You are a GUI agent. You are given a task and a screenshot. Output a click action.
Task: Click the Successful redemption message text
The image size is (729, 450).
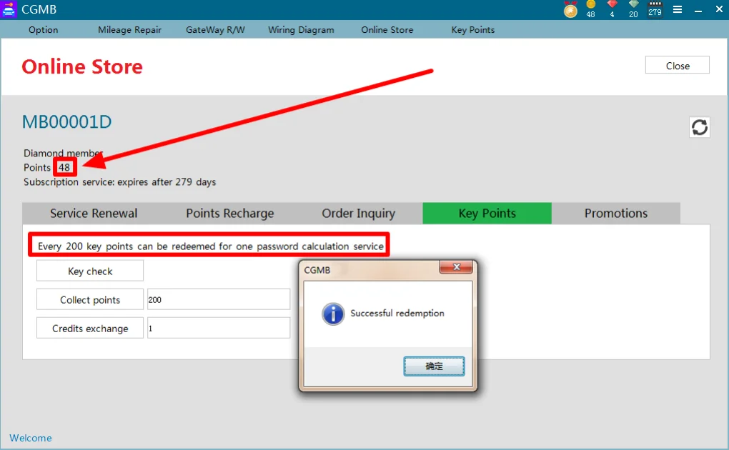[x=397, y=314]
